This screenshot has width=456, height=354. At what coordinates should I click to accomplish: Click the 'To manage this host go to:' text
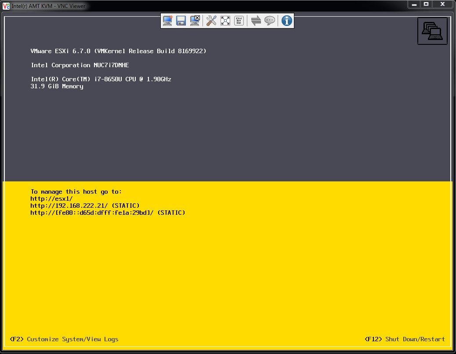click(76, 191)
